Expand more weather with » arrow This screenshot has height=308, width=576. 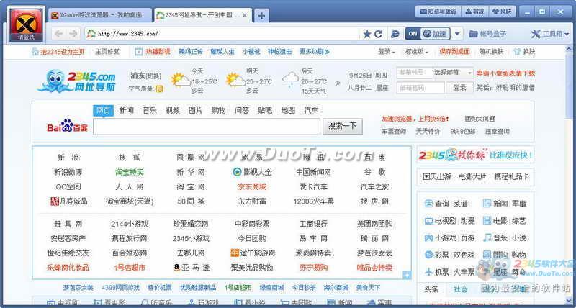[338, 83]
